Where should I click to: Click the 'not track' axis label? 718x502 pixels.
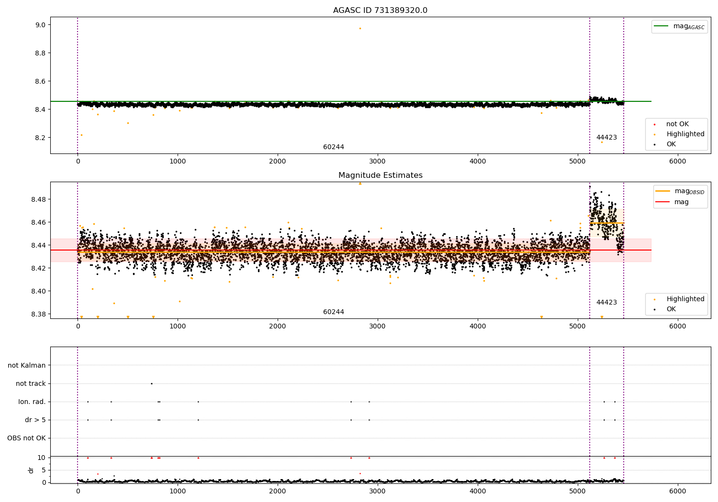[x=31, y=383]
